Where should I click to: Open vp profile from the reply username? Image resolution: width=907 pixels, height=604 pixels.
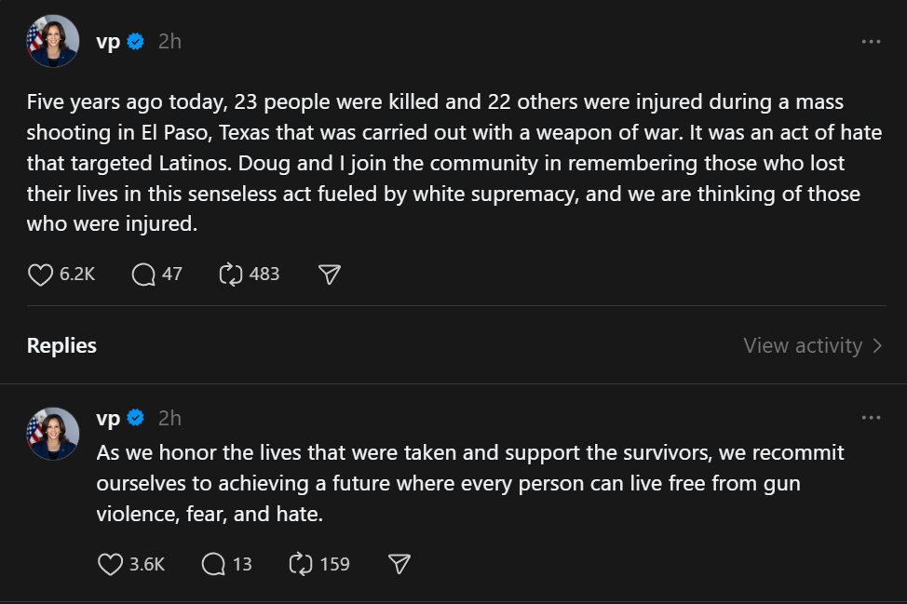pyautogui.click(x=108, y=418)
